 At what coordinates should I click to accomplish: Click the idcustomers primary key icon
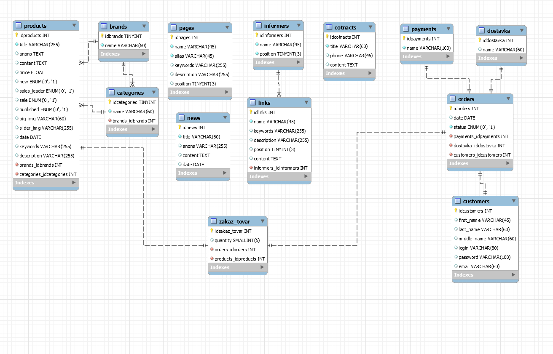456,211
